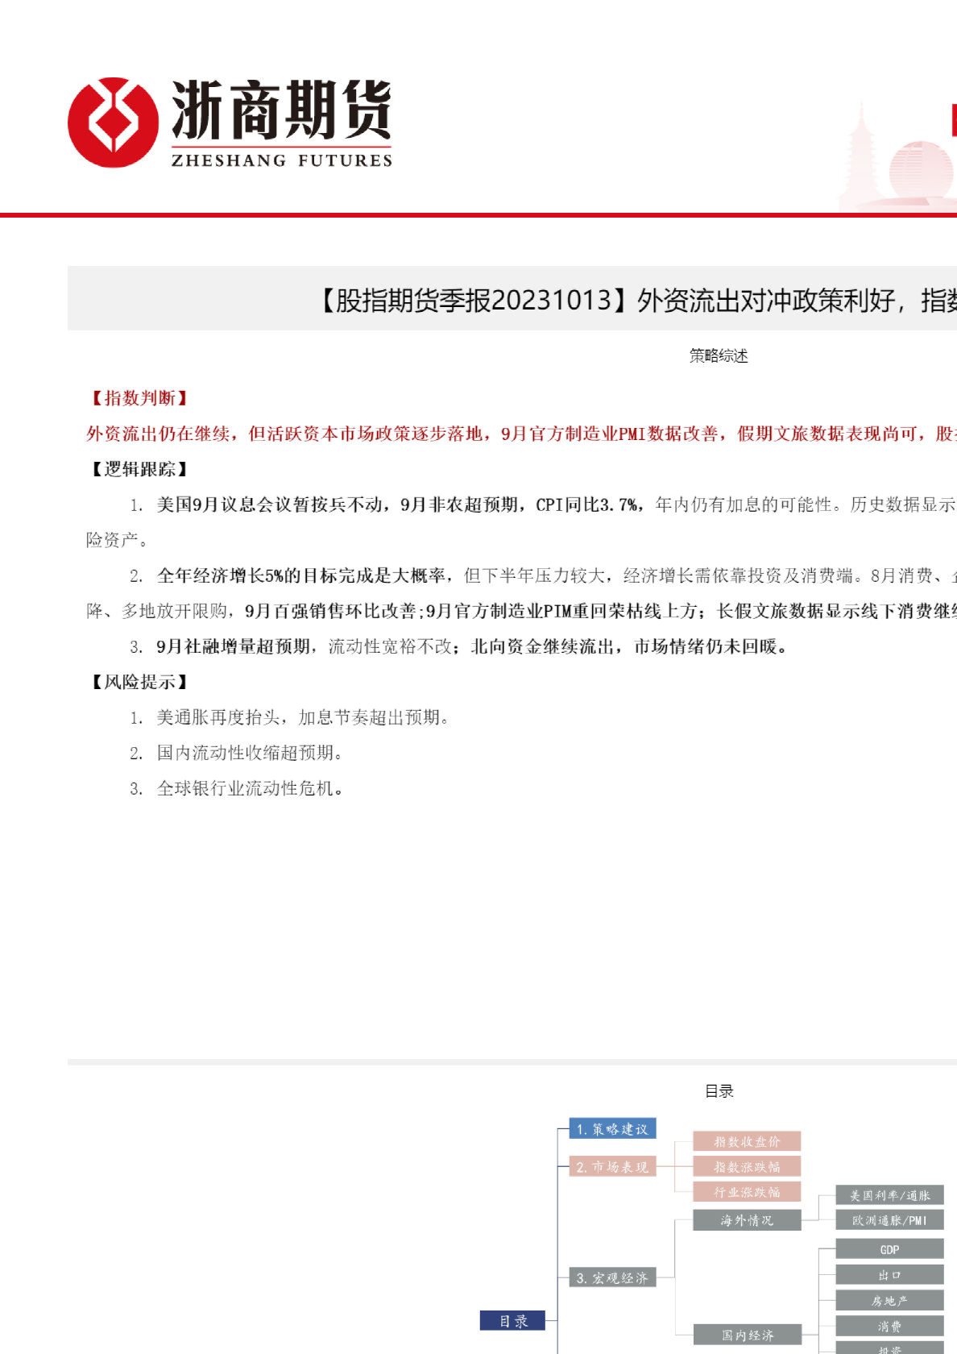Screen dimensions: 957x1354
Task: Click the 房地产 box
Action: point(889,1300)
